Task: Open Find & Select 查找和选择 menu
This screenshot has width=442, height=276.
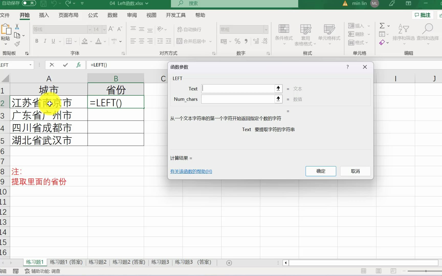Action: click(428, 35)
